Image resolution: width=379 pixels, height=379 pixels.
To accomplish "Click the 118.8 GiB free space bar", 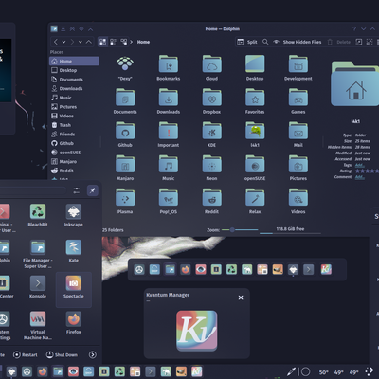I will [x=290, y=230].
